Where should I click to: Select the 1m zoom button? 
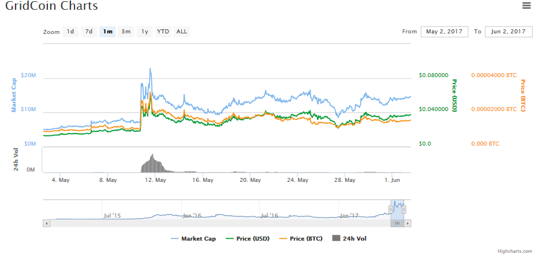click(x=107, y=32)
